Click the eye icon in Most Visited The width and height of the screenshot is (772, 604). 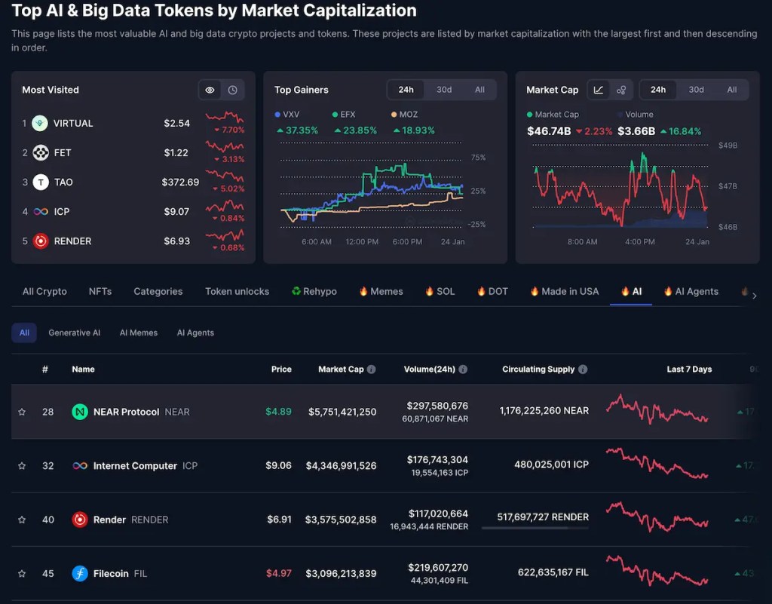tap(210, 90)
